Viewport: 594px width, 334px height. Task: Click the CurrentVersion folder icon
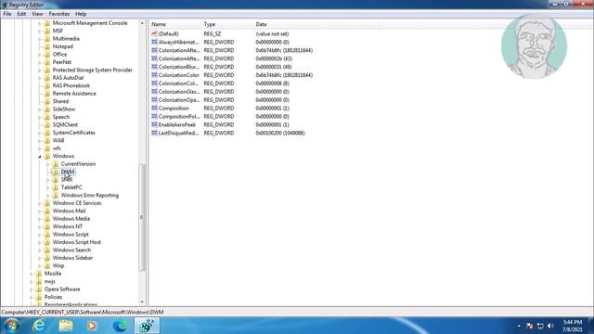(x=56, y=164)
